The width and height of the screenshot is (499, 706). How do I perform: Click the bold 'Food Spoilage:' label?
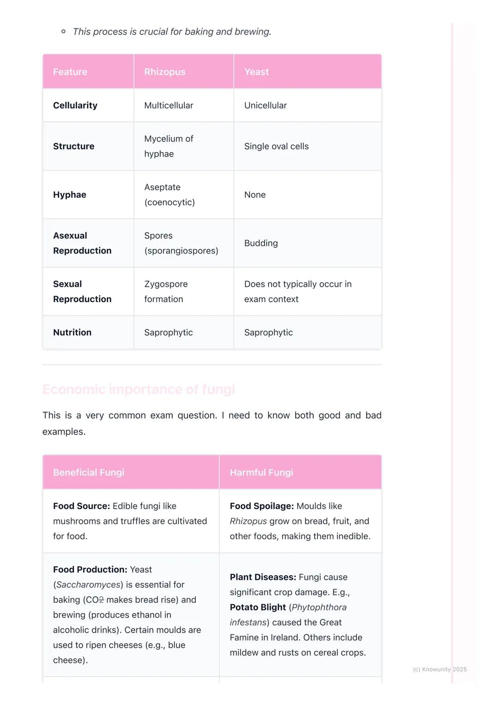tap(262, 506)
